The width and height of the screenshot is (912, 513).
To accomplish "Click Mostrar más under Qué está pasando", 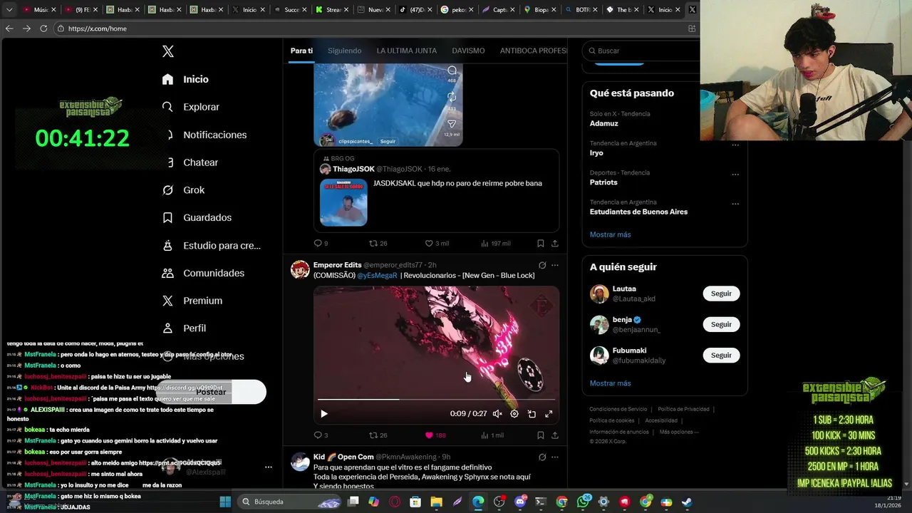I will pyautogui.click(x=610, y=234).
